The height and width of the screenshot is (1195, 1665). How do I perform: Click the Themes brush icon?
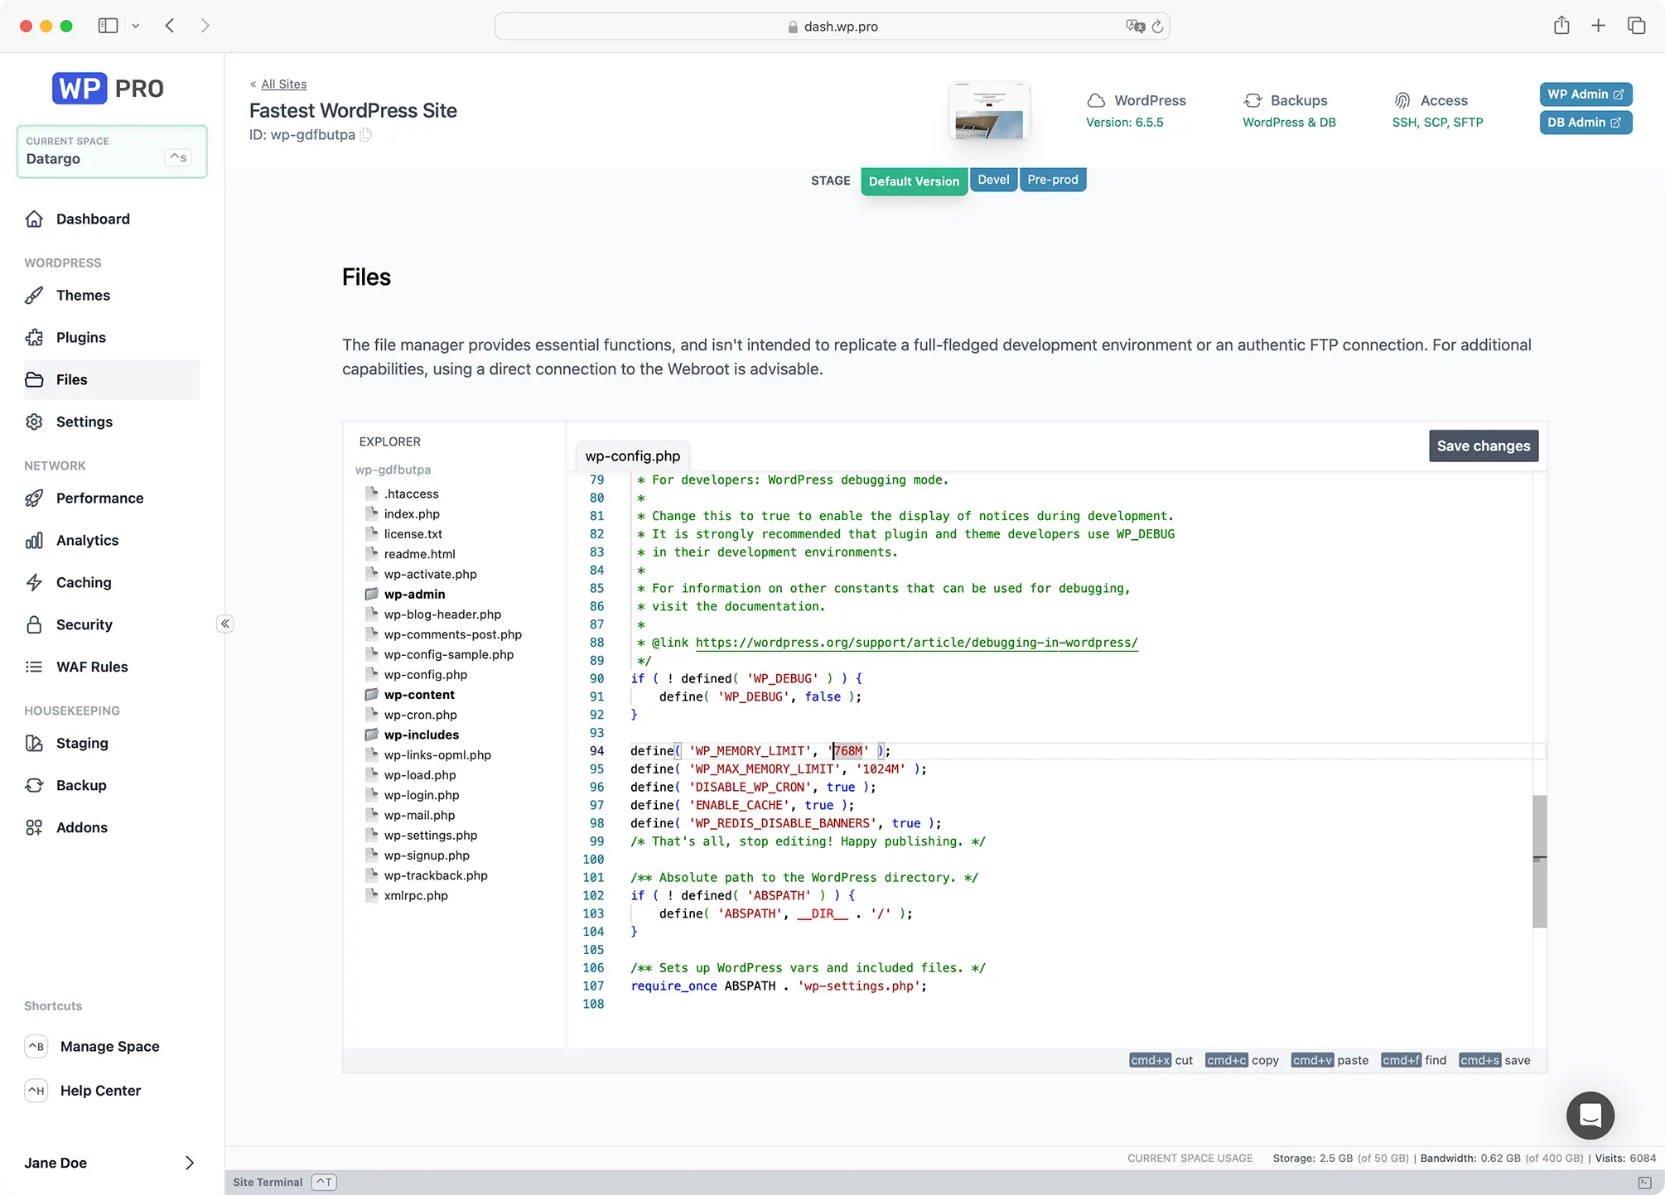tap(34, 295)
